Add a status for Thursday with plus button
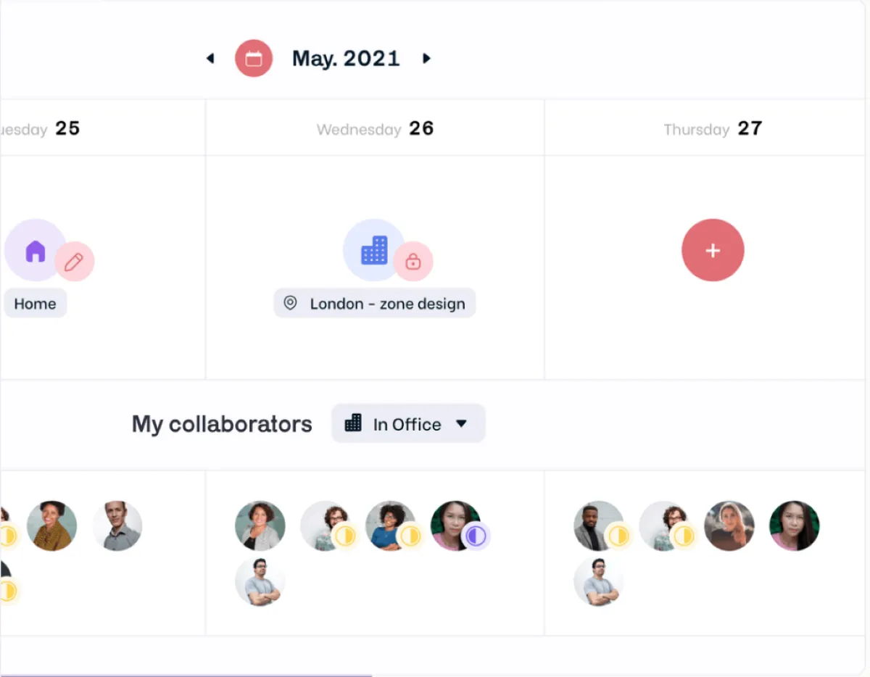 [x=713, y=250]
